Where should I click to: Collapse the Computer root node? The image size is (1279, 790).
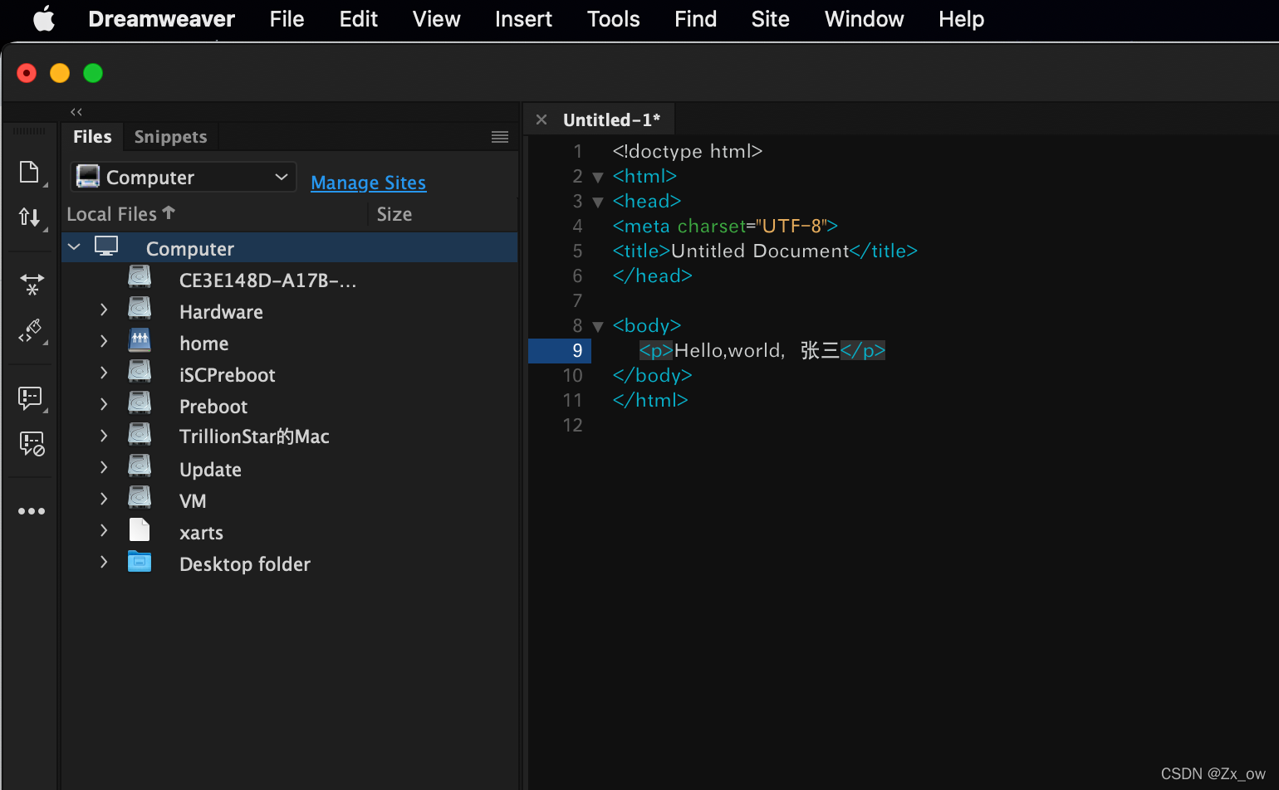point(75,246)
